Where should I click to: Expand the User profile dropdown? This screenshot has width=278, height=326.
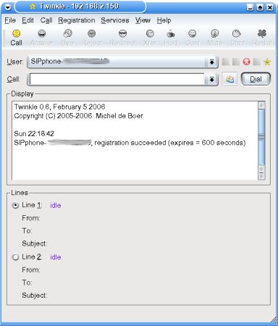(x=211, y=62)
